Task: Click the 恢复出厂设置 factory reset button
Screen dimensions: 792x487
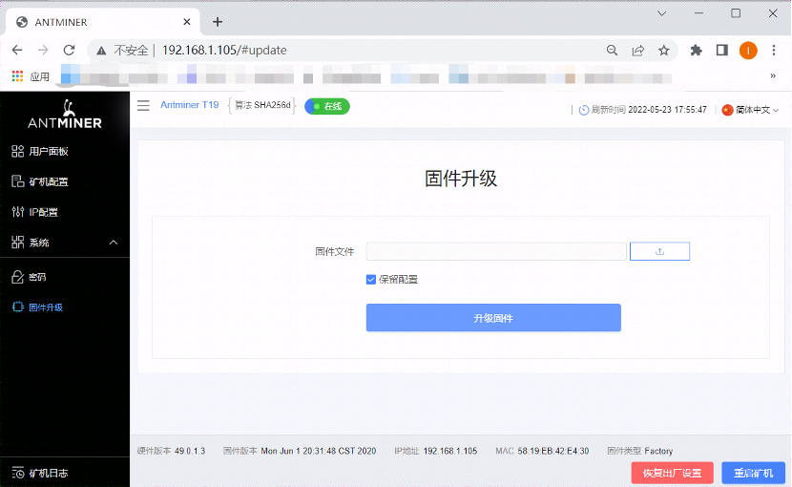Action: click(673, 473)
